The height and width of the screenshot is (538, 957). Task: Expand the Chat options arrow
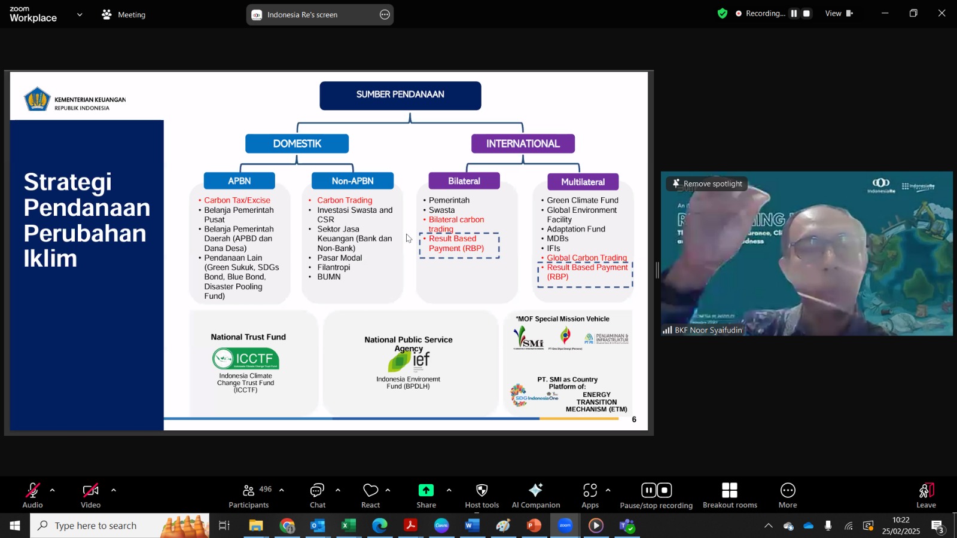pos(338,490)
